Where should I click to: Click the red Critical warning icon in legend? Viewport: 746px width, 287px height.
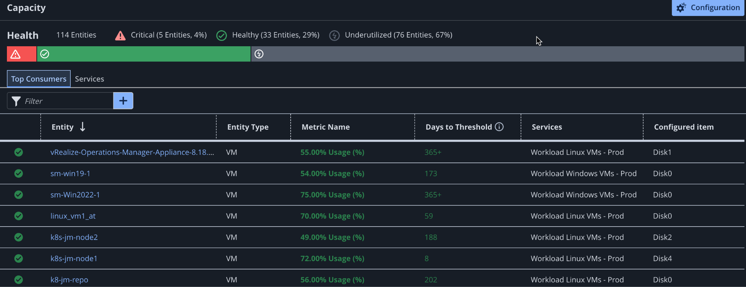pos(120,36)
